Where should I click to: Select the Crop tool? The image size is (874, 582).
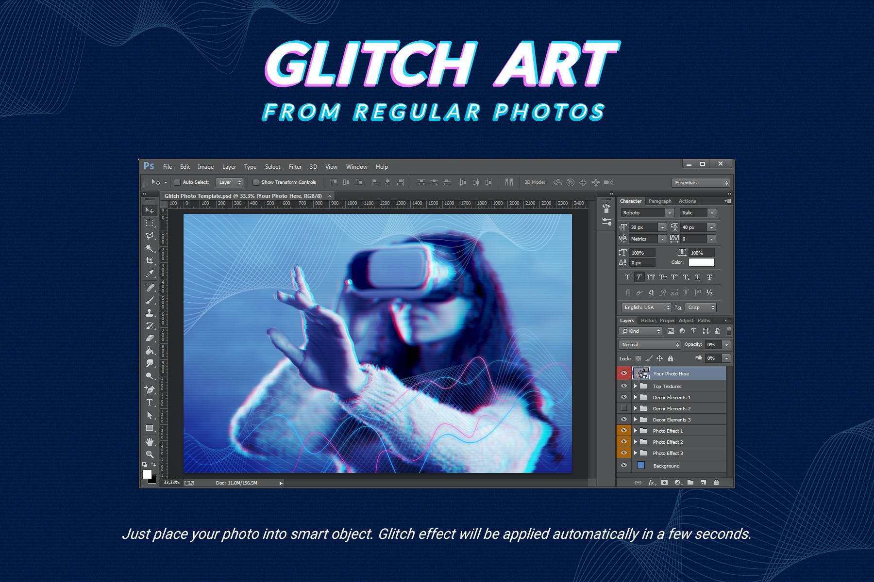pos(150,261)
